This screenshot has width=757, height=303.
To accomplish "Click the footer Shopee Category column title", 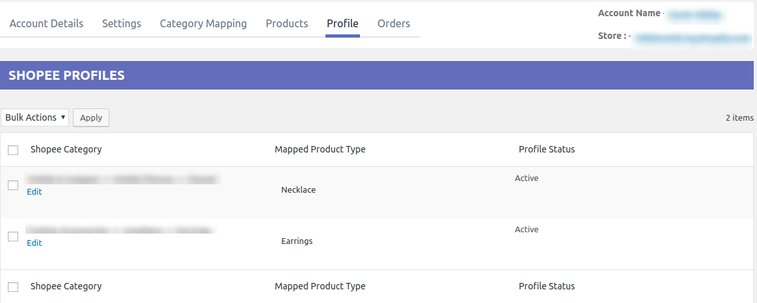I will [66, 287].
